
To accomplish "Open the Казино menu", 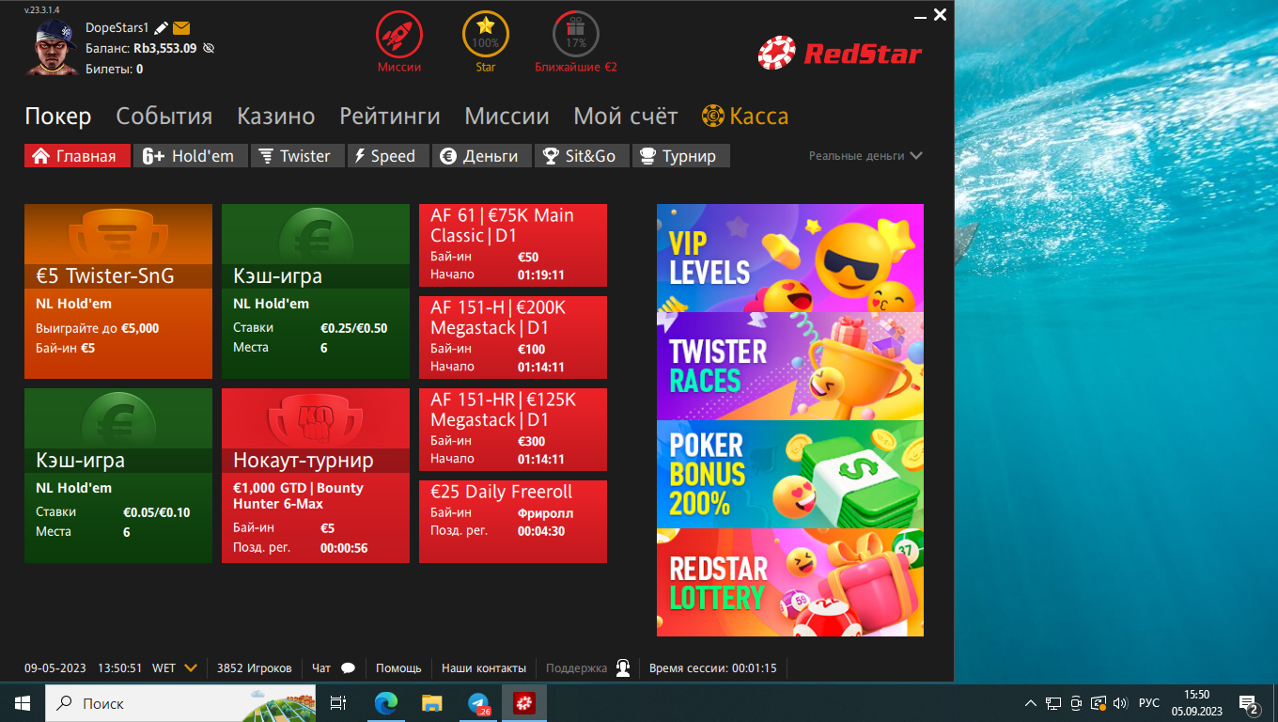I will point(276,117).
